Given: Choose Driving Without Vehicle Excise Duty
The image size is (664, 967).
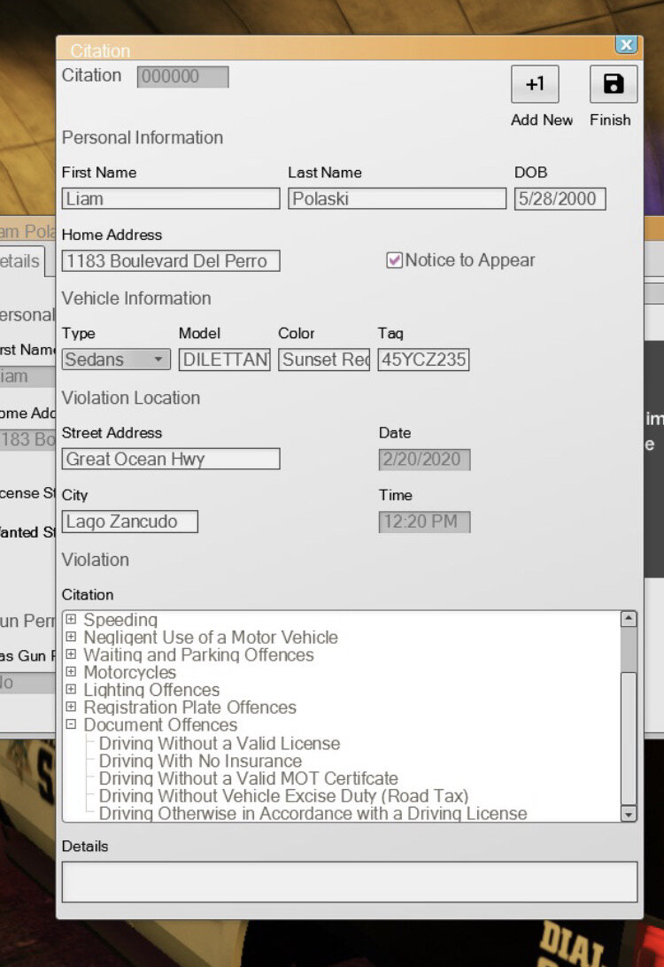Looking at the screenshot, I should (x=283, y=796).
